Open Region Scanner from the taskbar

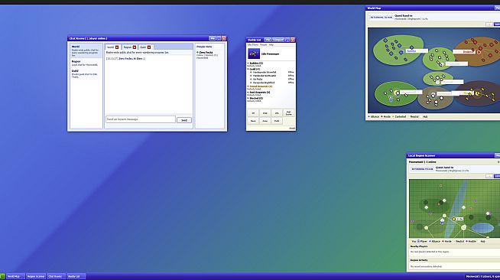(x=36, y=276)
